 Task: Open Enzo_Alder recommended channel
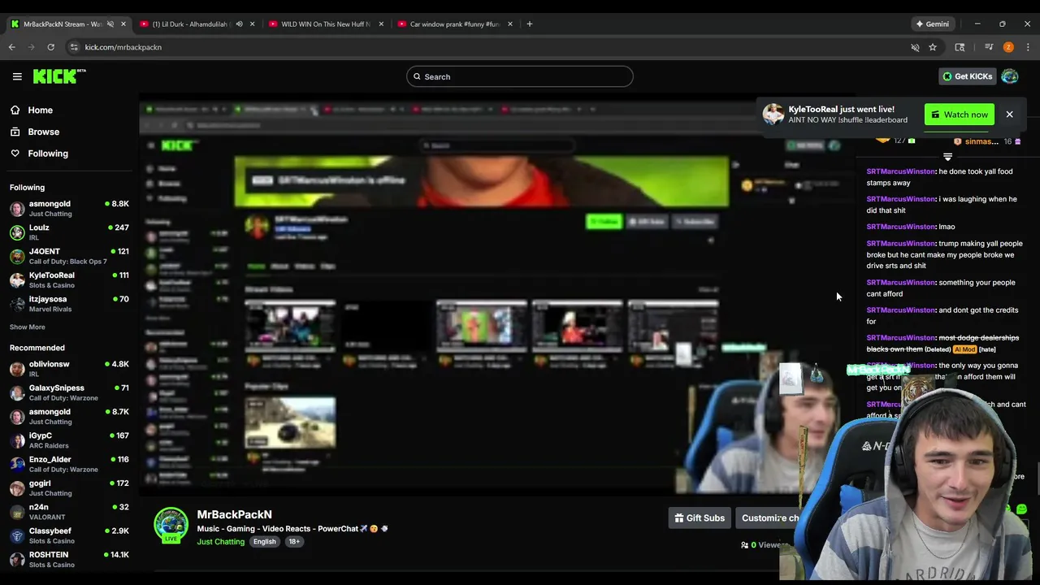tap(68, 464)
